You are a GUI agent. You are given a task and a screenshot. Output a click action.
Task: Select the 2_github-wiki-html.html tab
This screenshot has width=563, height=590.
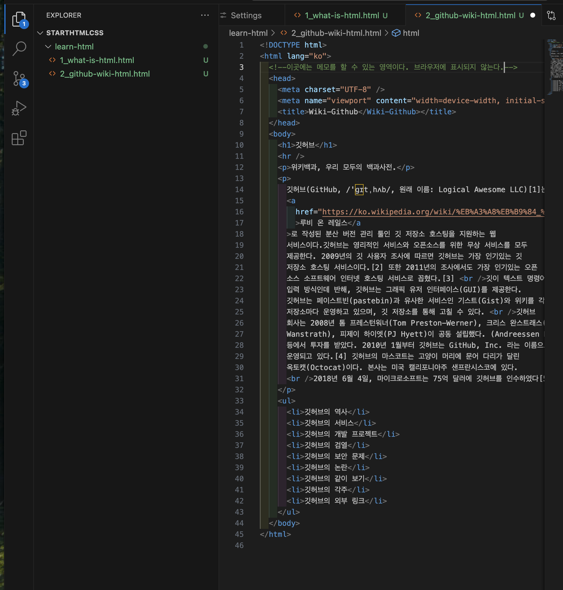473,15
